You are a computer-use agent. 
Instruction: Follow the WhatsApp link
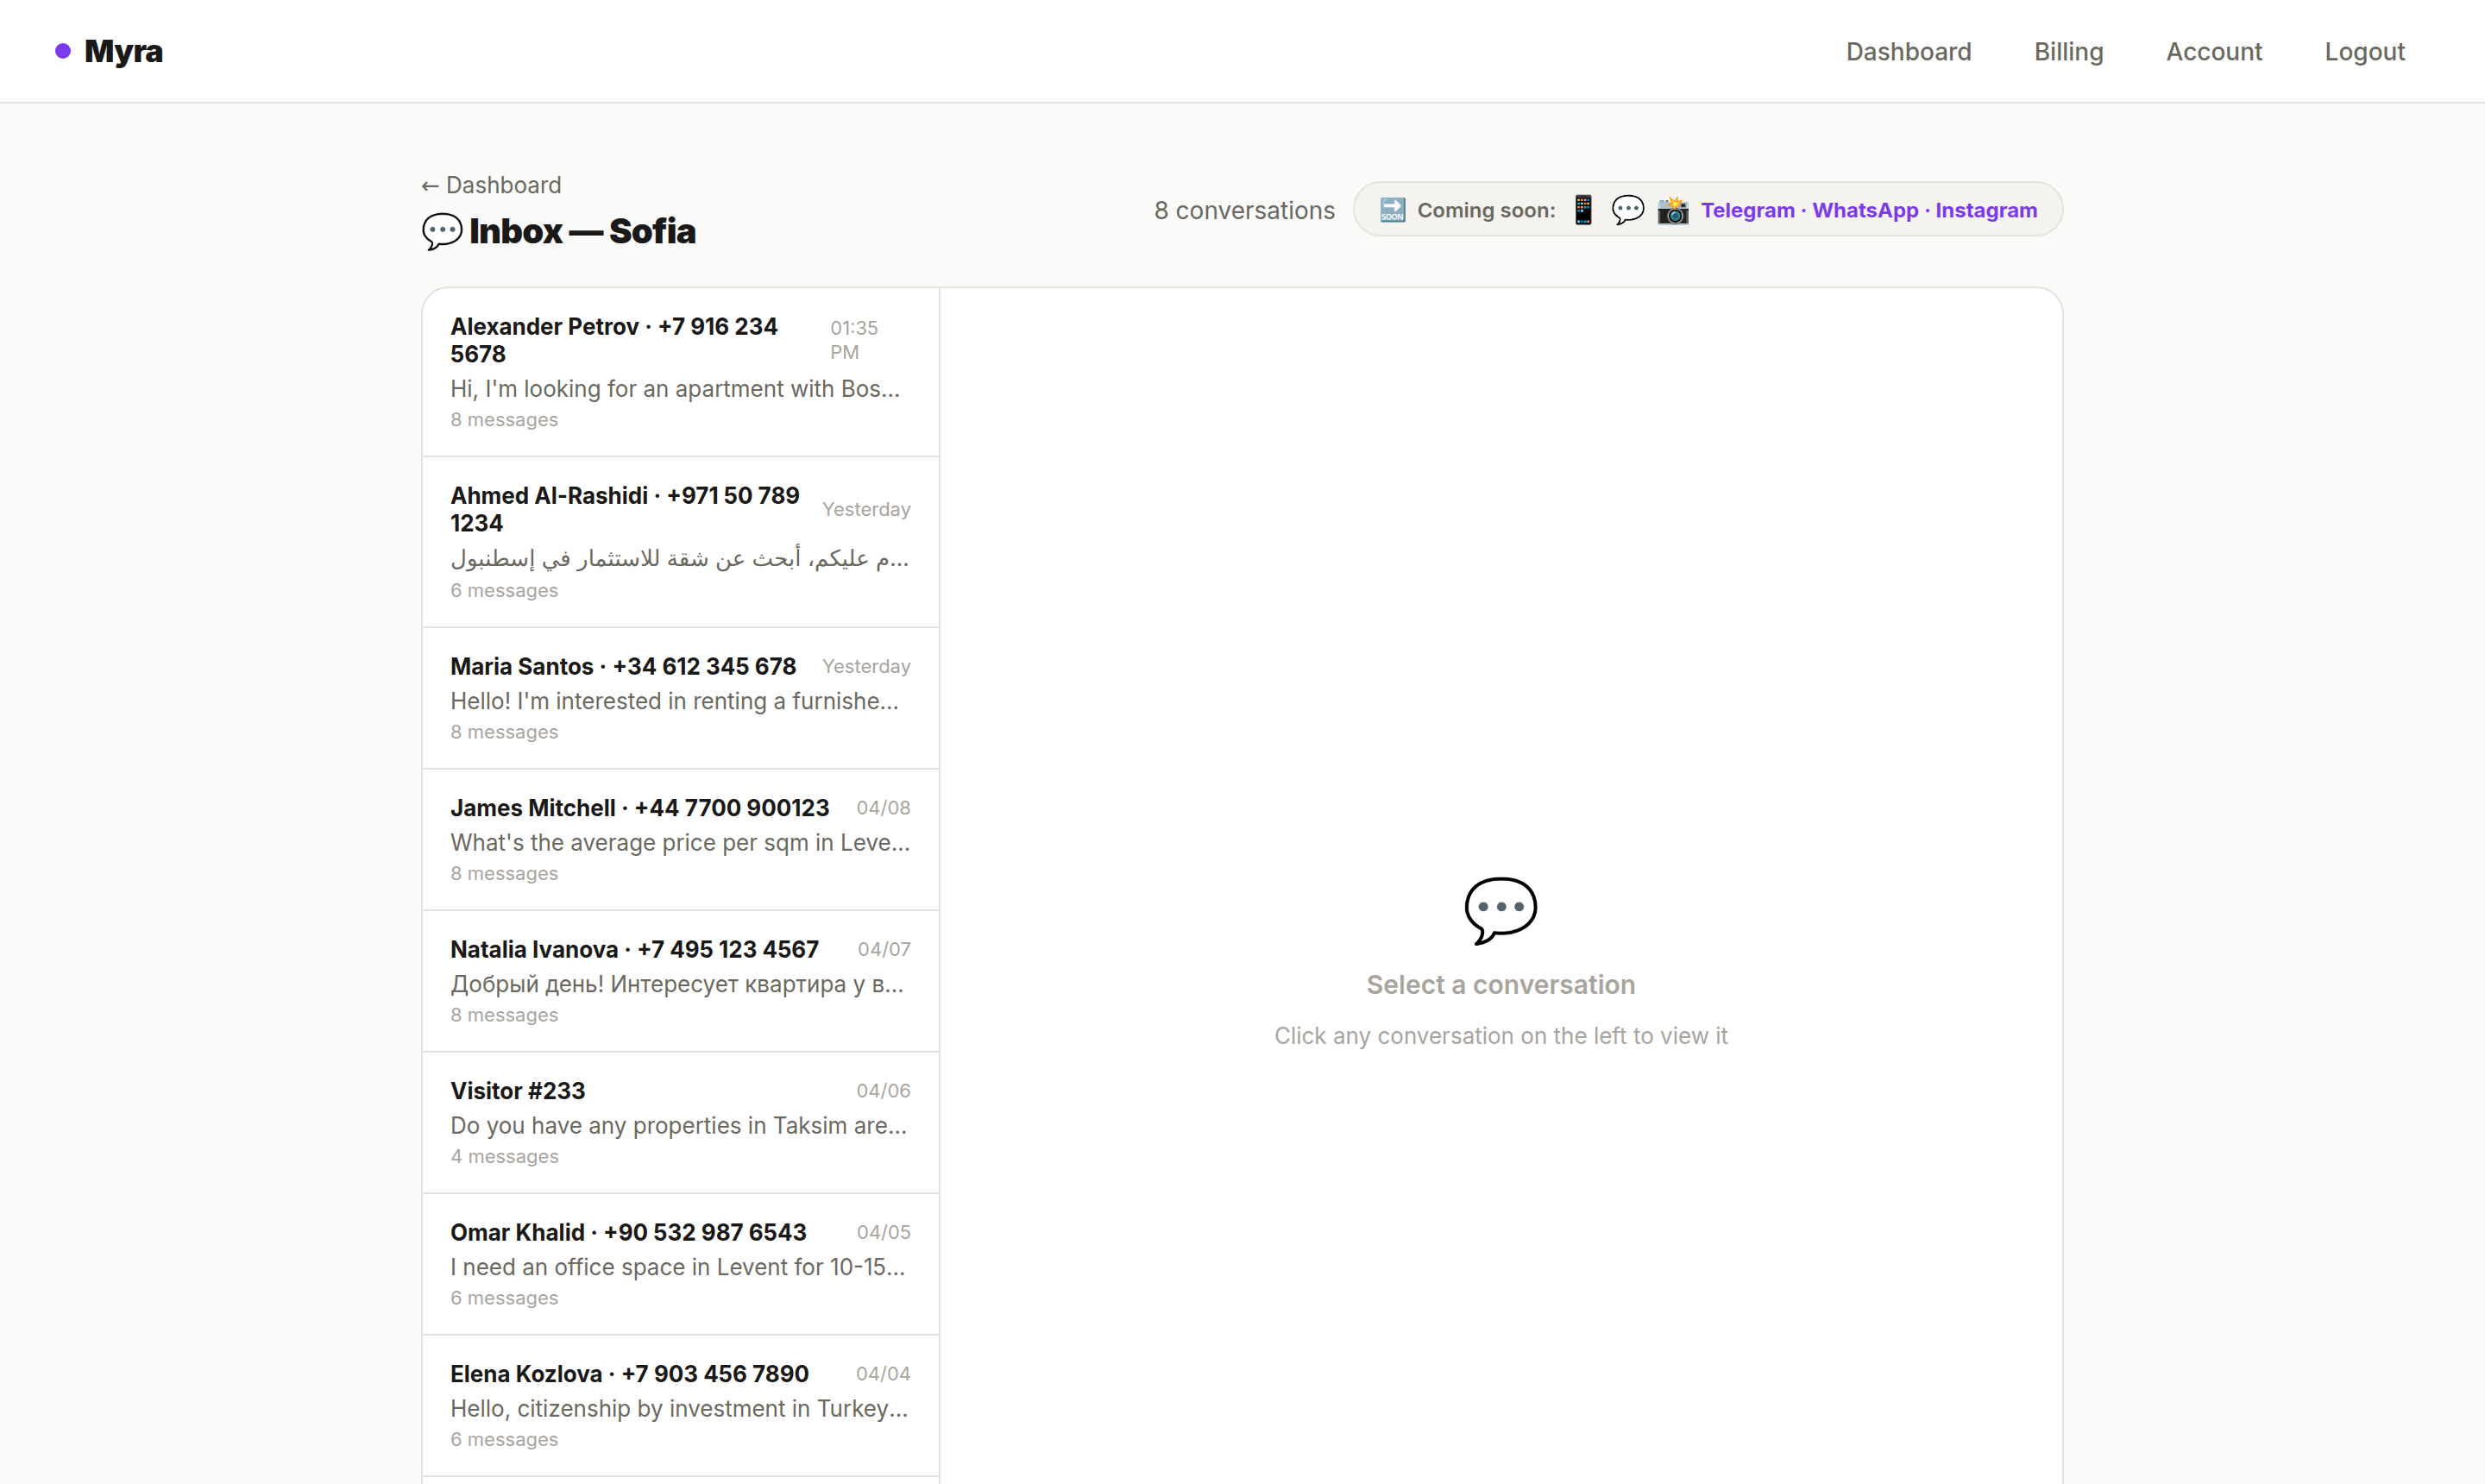tap(1864, 209)
